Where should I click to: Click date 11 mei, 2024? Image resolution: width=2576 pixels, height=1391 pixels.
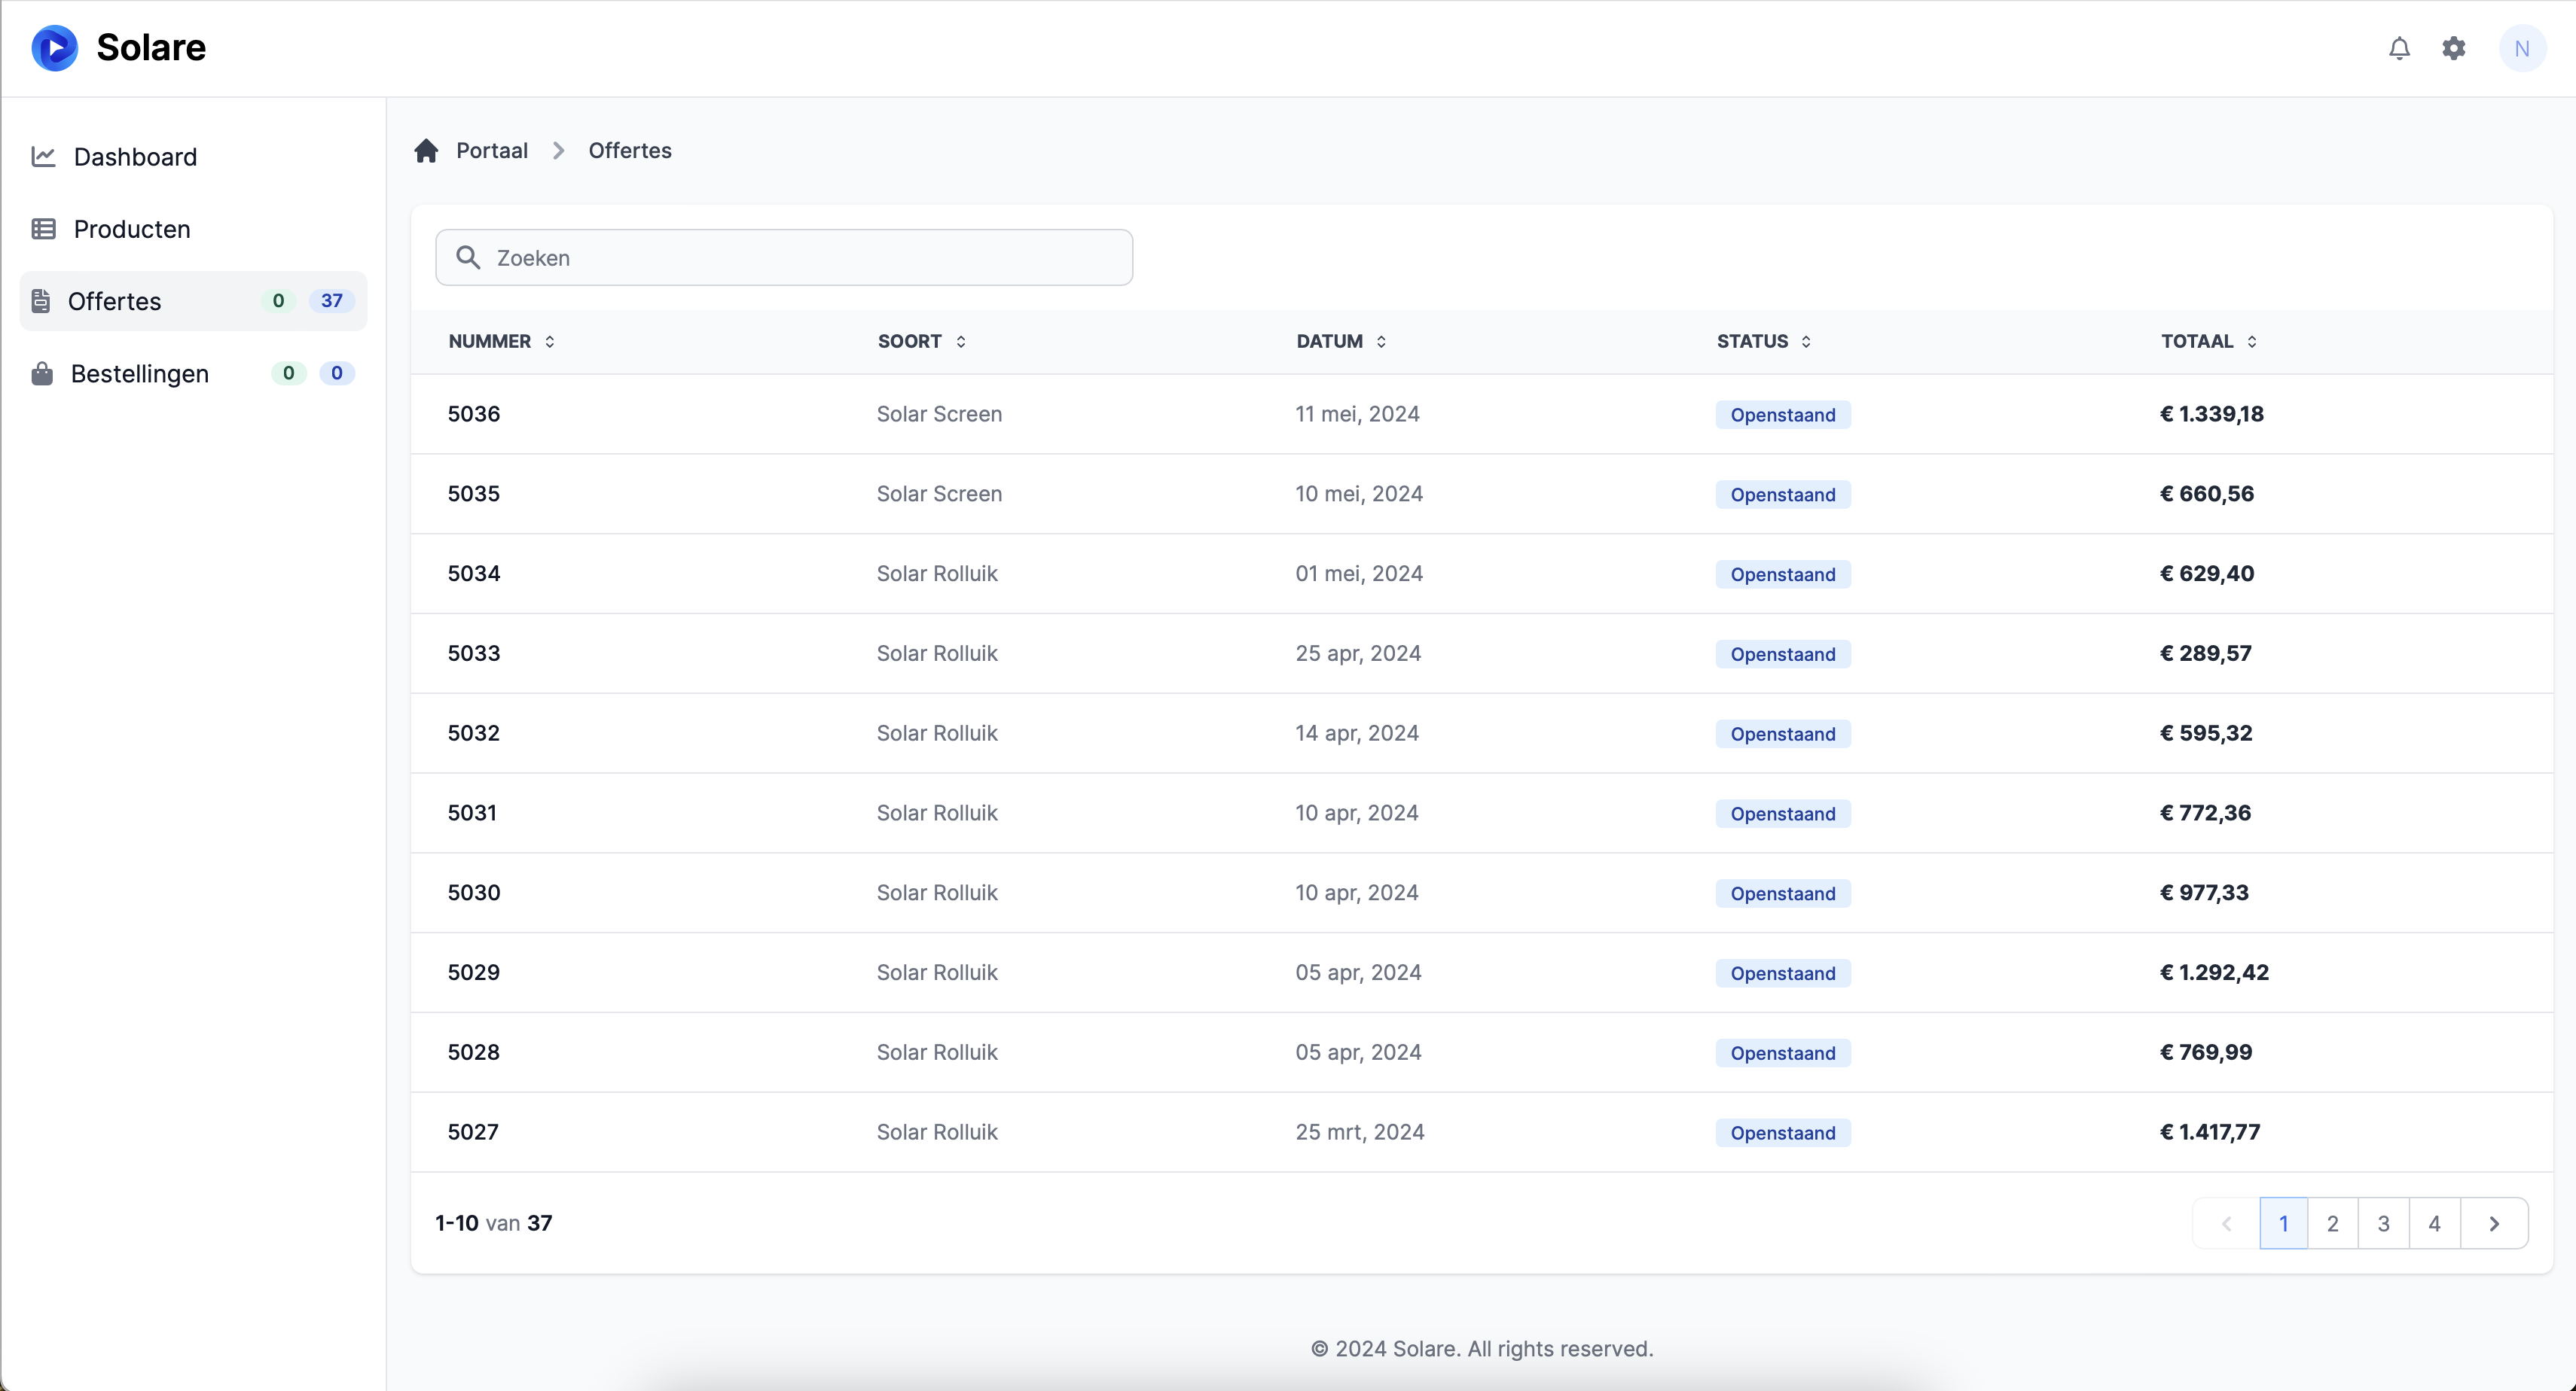click(1357, 414)
